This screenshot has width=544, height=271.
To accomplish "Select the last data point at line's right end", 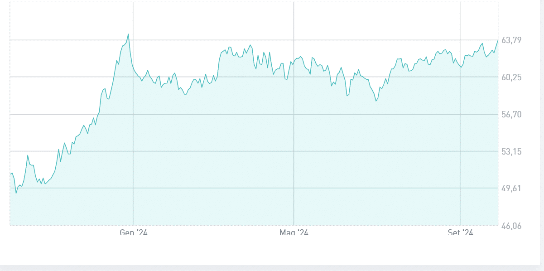I will (497, 41).
